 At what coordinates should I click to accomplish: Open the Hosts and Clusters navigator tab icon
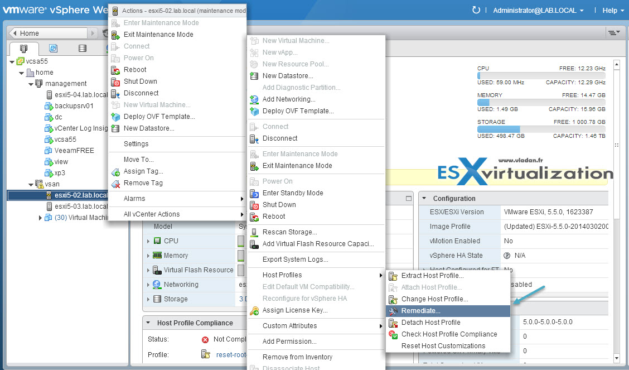(x=23, y=49)
